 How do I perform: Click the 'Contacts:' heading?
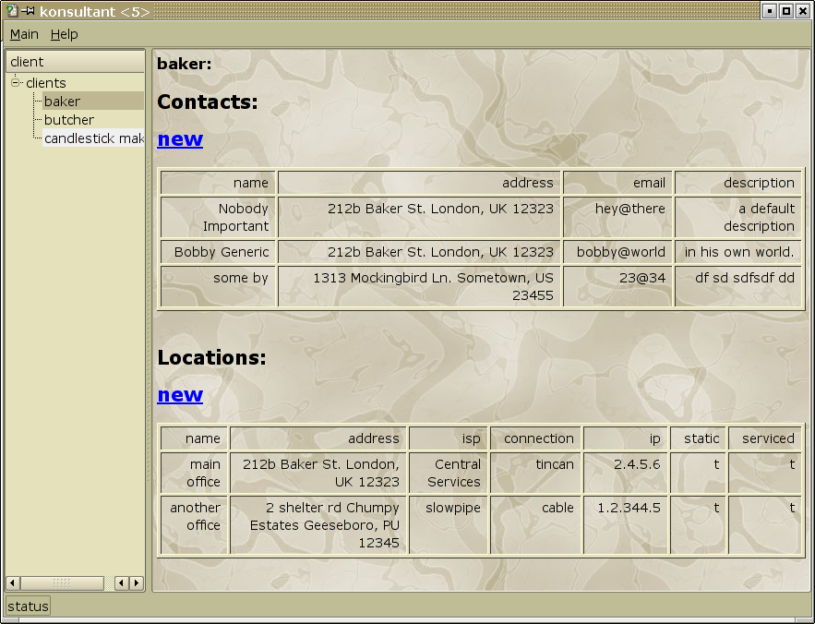click(x=208, y=102)
